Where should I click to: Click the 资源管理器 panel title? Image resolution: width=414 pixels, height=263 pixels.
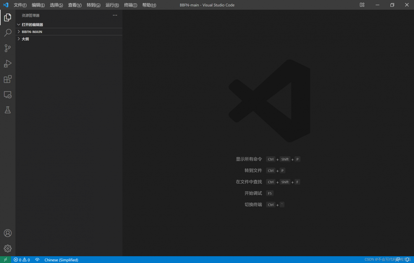[x=31, y=15]
